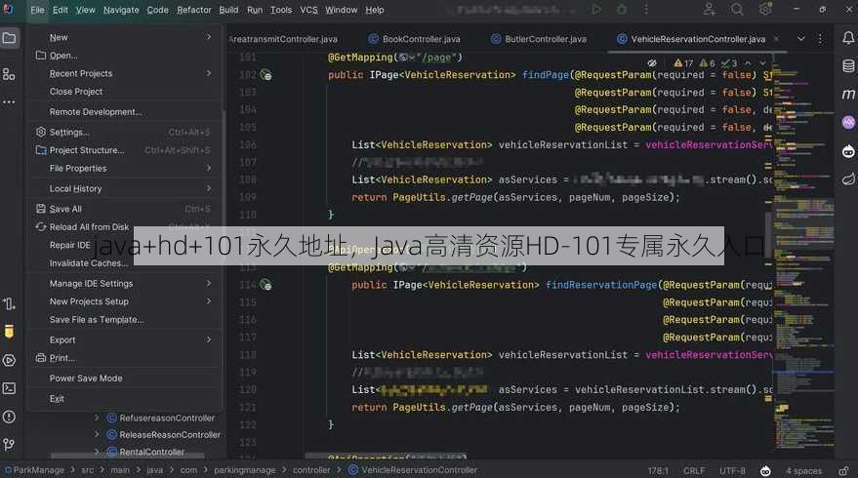
Task: Open more run actions vertical dots
Action: [646, 10]
